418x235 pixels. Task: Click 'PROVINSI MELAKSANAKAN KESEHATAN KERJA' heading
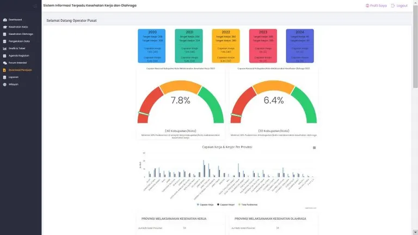click(174, 219)
